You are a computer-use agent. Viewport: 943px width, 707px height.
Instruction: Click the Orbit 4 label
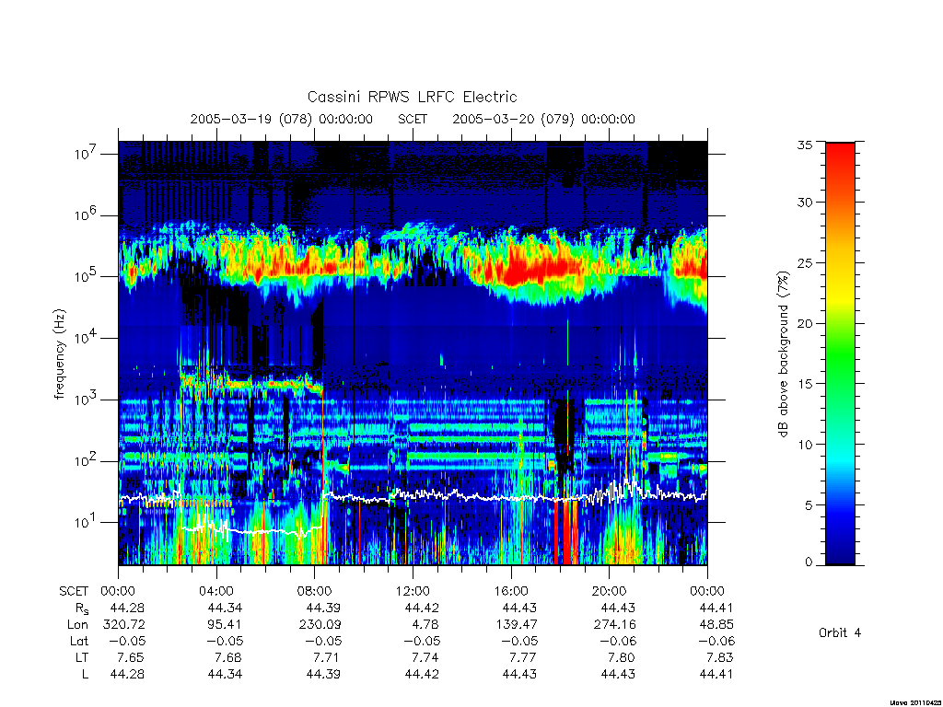840,633
